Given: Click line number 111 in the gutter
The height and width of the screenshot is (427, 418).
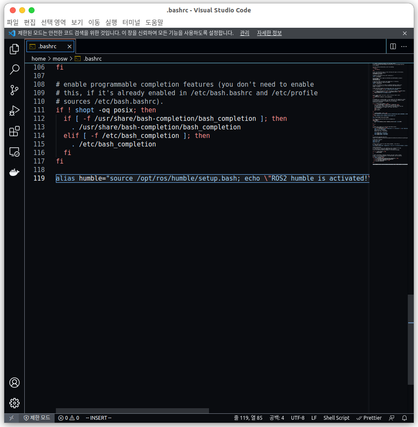Looking at the screenshot, I should pos(39,110).
